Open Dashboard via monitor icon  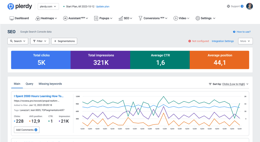(x=12, y=18)
